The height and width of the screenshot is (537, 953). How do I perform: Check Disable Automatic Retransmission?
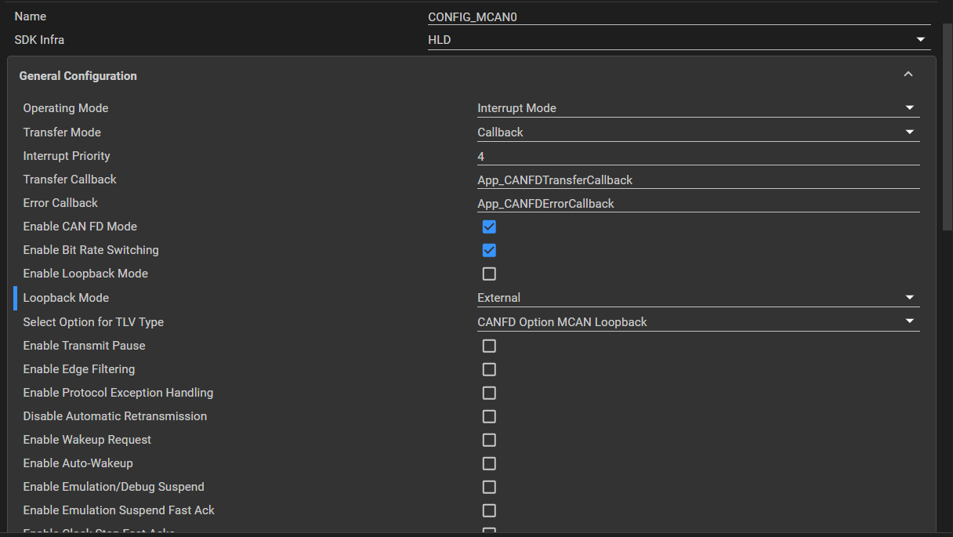(489, 416)
